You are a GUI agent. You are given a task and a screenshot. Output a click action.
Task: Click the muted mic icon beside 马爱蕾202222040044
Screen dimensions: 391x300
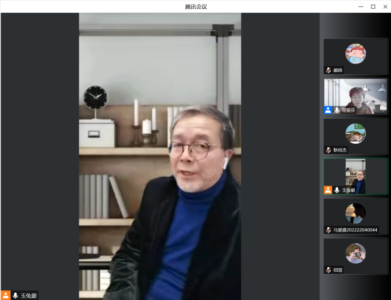(x=329, y=230)
